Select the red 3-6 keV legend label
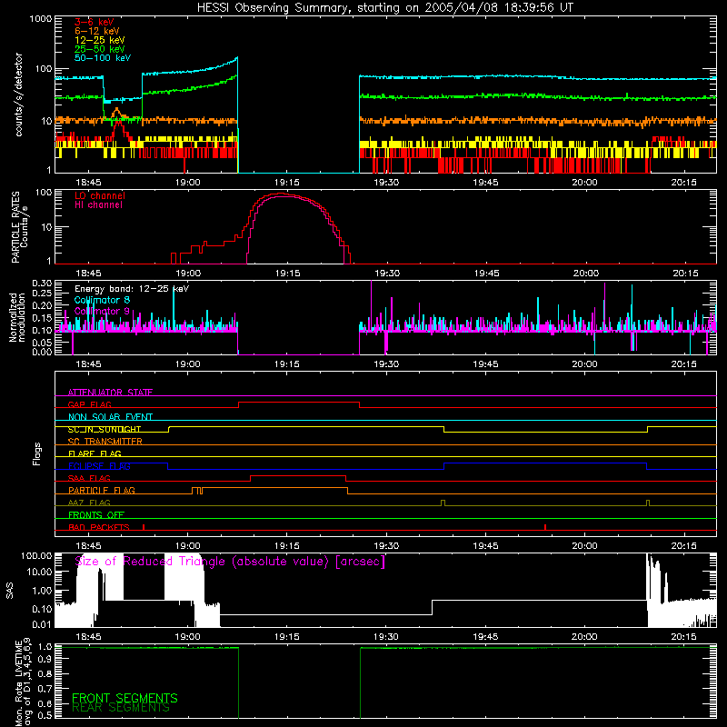 pos(95,22)
